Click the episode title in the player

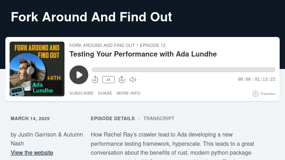[x=143, y=54]
